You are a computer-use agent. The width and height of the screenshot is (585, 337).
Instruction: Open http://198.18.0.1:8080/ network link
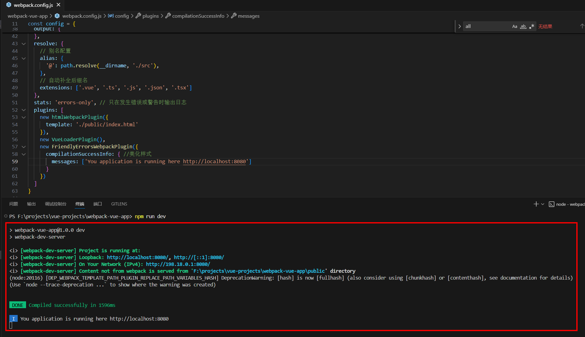tap(178, 264)
